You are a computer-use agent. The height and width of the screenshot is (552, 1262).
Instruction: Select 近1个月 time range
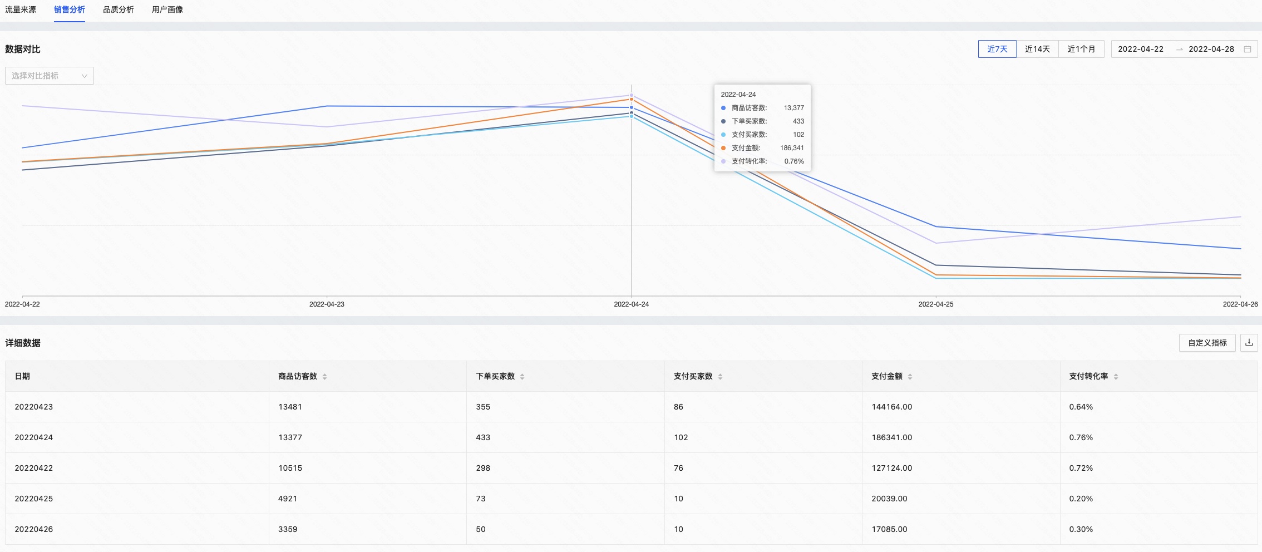(1081, 49)
